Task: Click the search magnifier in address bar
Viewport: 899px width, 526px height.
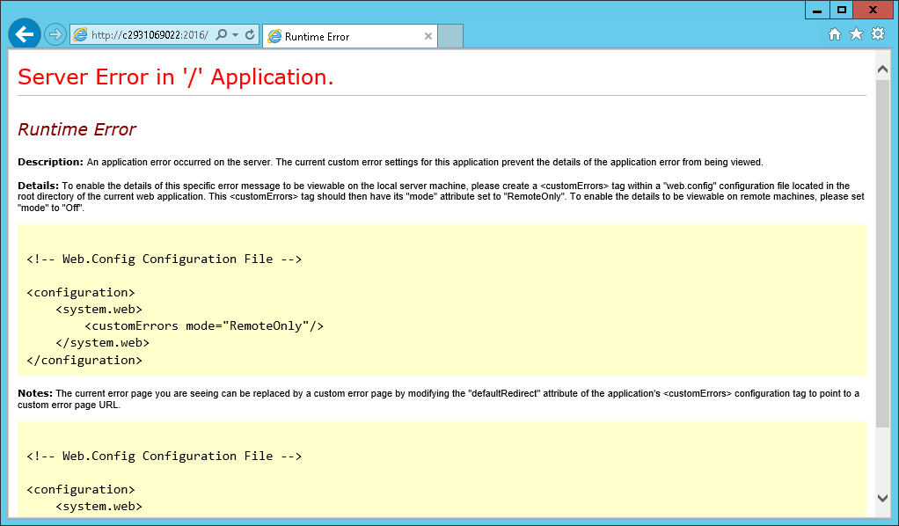Action: coord(222,35)
